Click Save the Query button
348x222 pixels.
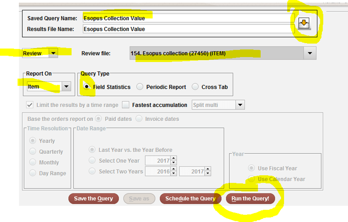94,198
